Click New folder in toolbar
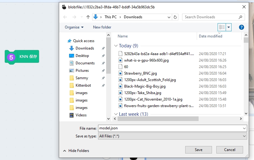The image size is (254, 160). click(x=102, y=27)
